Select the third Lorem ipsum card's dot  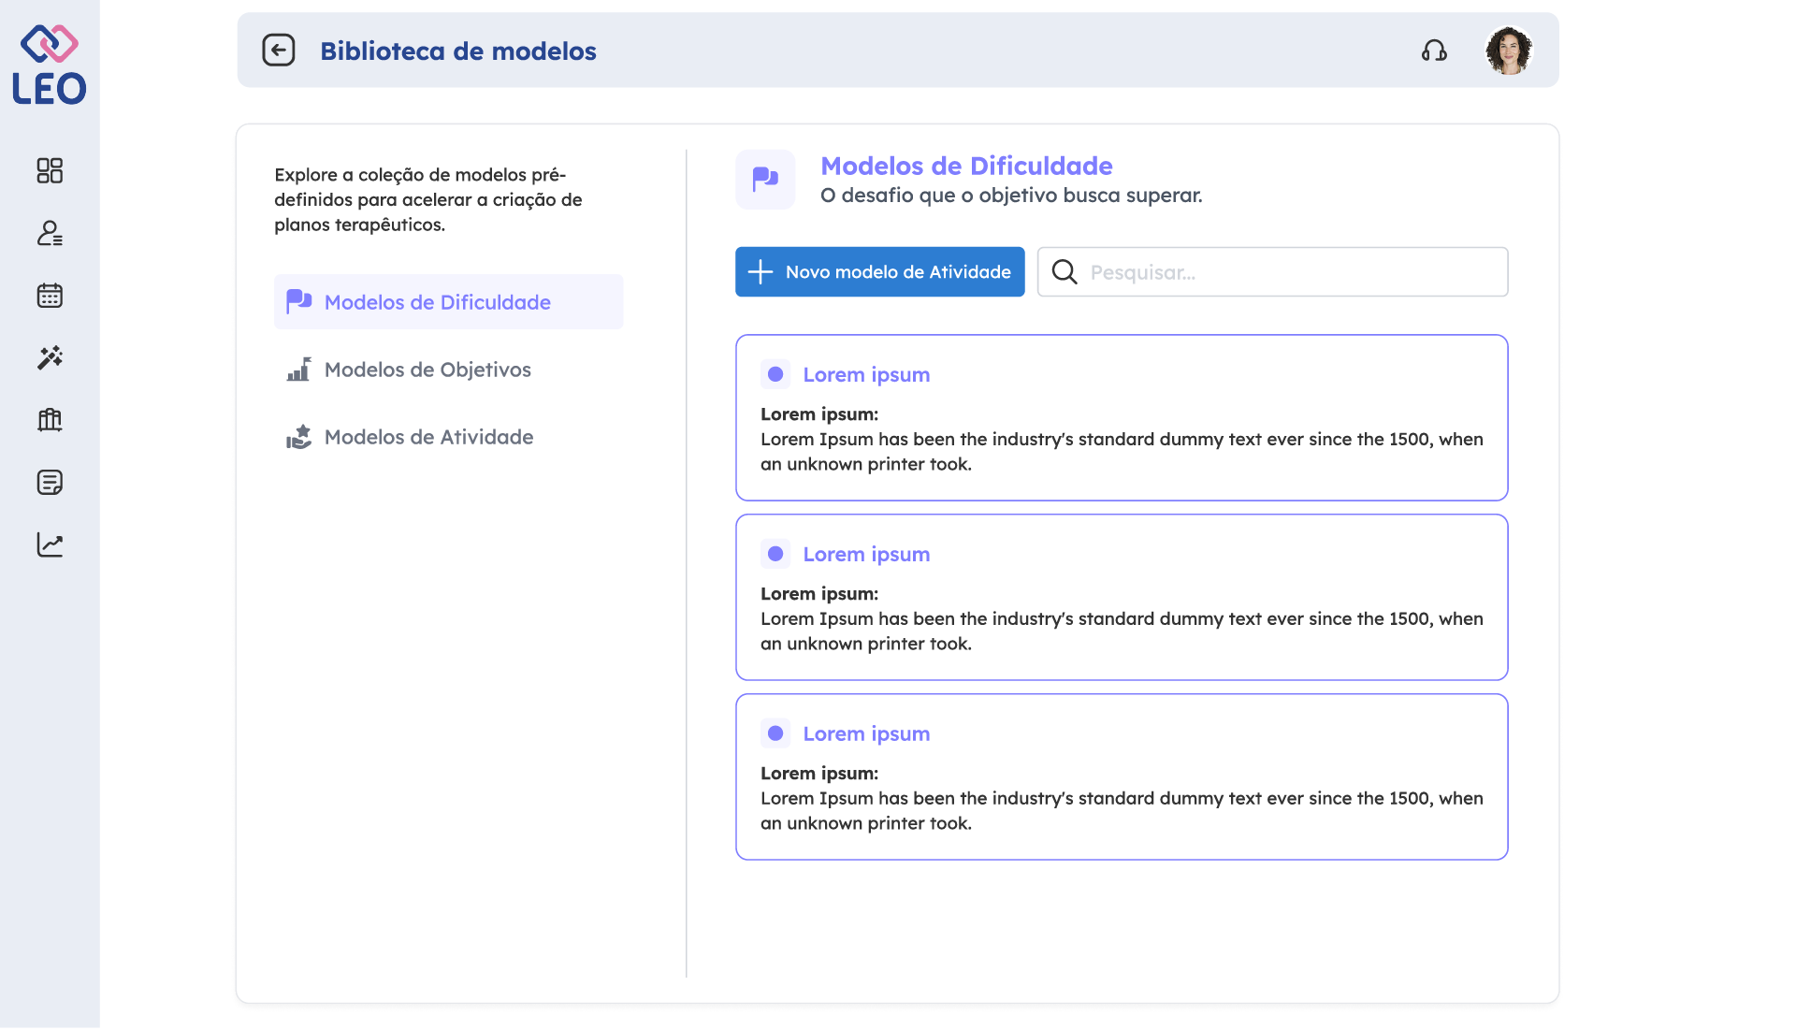pyautogui.click(x=775, y=733)
